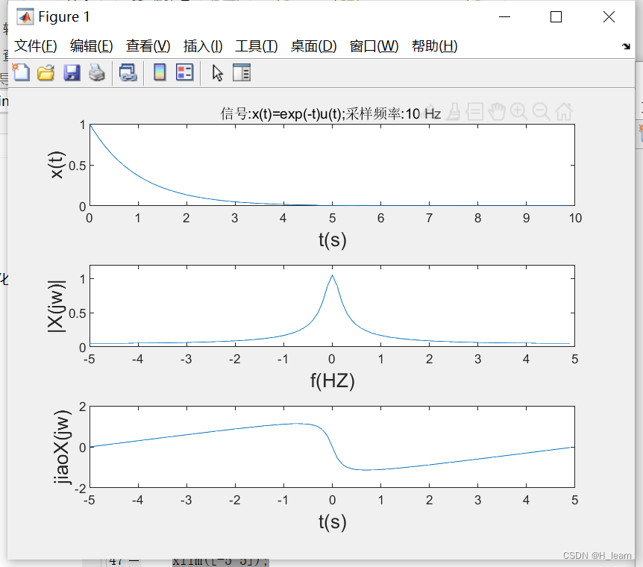
Task: Click the f(HZ) x-axis label
Action: pyautogui.click(x=332, y=380)
